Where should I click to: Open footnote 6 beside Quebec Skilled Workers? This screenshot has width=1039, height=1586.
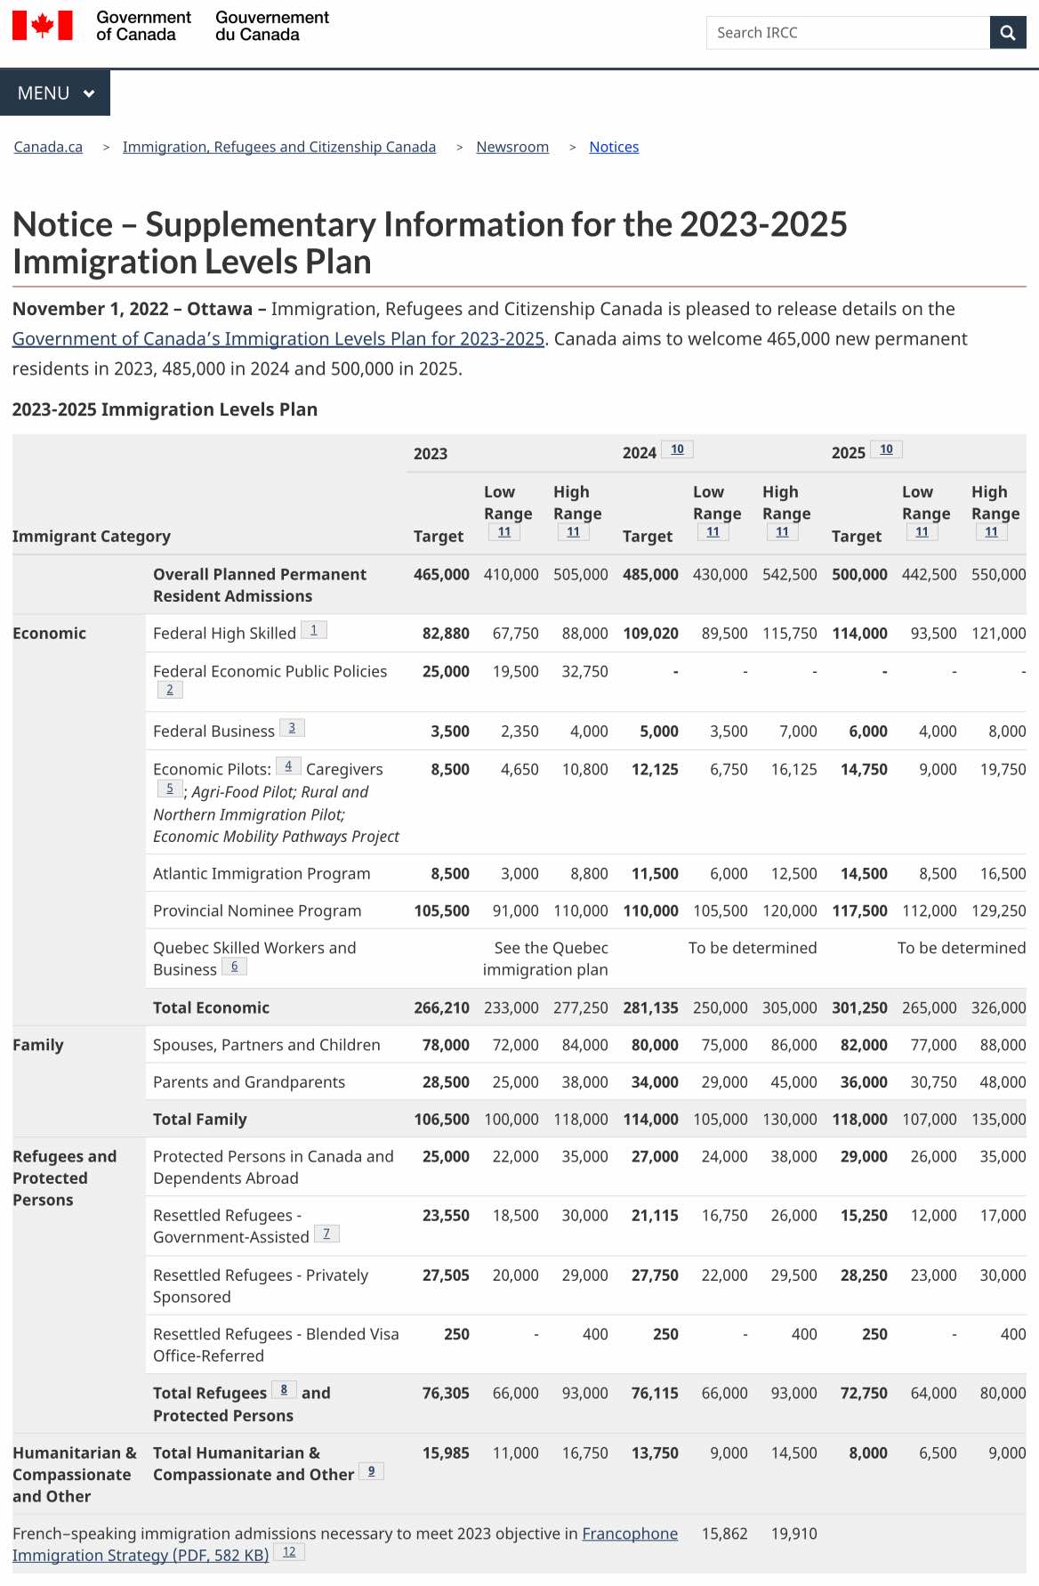[234, 967]
